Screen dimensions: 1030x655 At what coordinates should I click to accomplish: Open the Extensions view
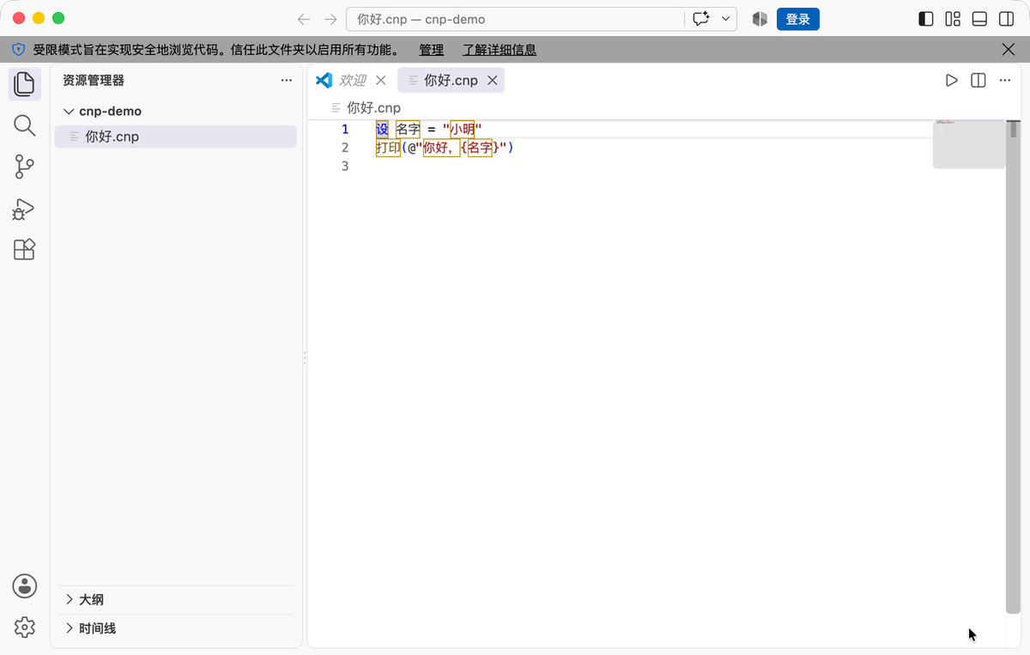tap(24, 250)
